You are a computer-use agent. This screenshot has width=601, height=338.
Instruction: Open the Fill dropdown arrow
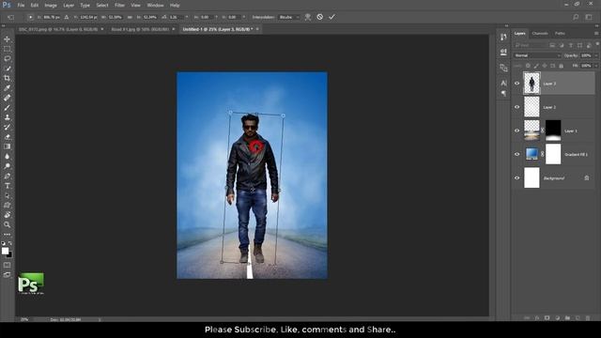coord(596,66)
